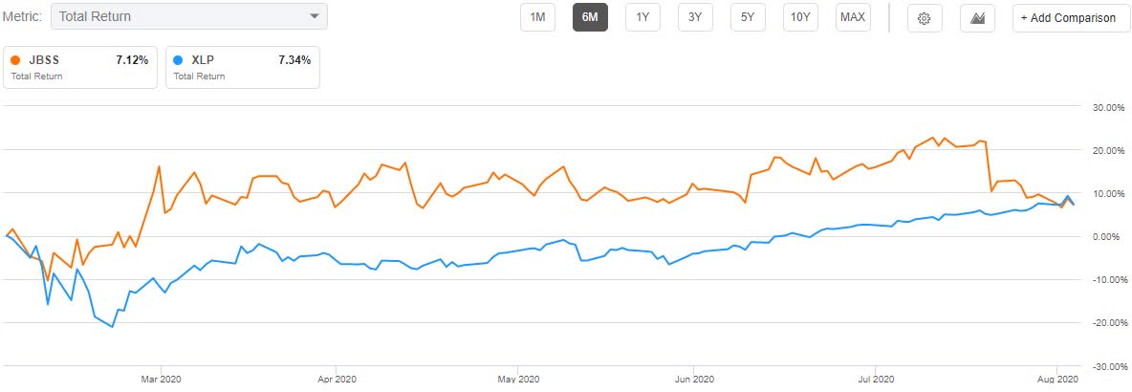Viewport: 1132px width, 392px height.
Task: Click the orange JBSS color dot
Action: 16,60
